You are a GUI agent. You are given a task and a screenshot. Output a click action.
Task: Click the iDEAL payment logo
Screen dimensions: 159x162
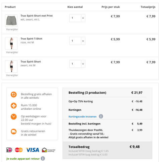(x=9, y=150)
